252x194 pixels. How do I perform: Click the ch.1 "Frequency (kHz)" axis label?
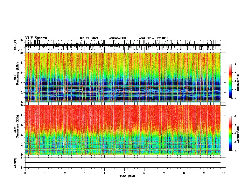[x=17, y=74]
